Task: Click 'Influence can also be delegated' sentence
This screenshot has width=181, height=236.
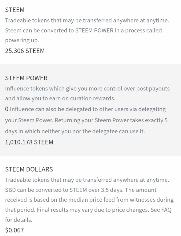Action: tap(88, 109)
